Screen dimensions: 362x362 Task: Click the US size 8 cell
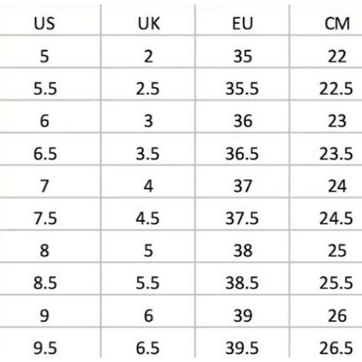(44, 251)
